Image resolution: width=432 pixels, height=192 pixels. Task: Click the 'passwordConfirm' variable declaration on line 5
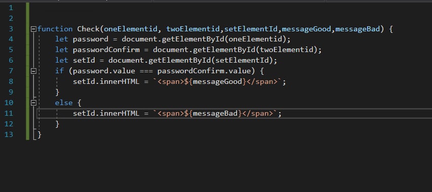(106, 50)
